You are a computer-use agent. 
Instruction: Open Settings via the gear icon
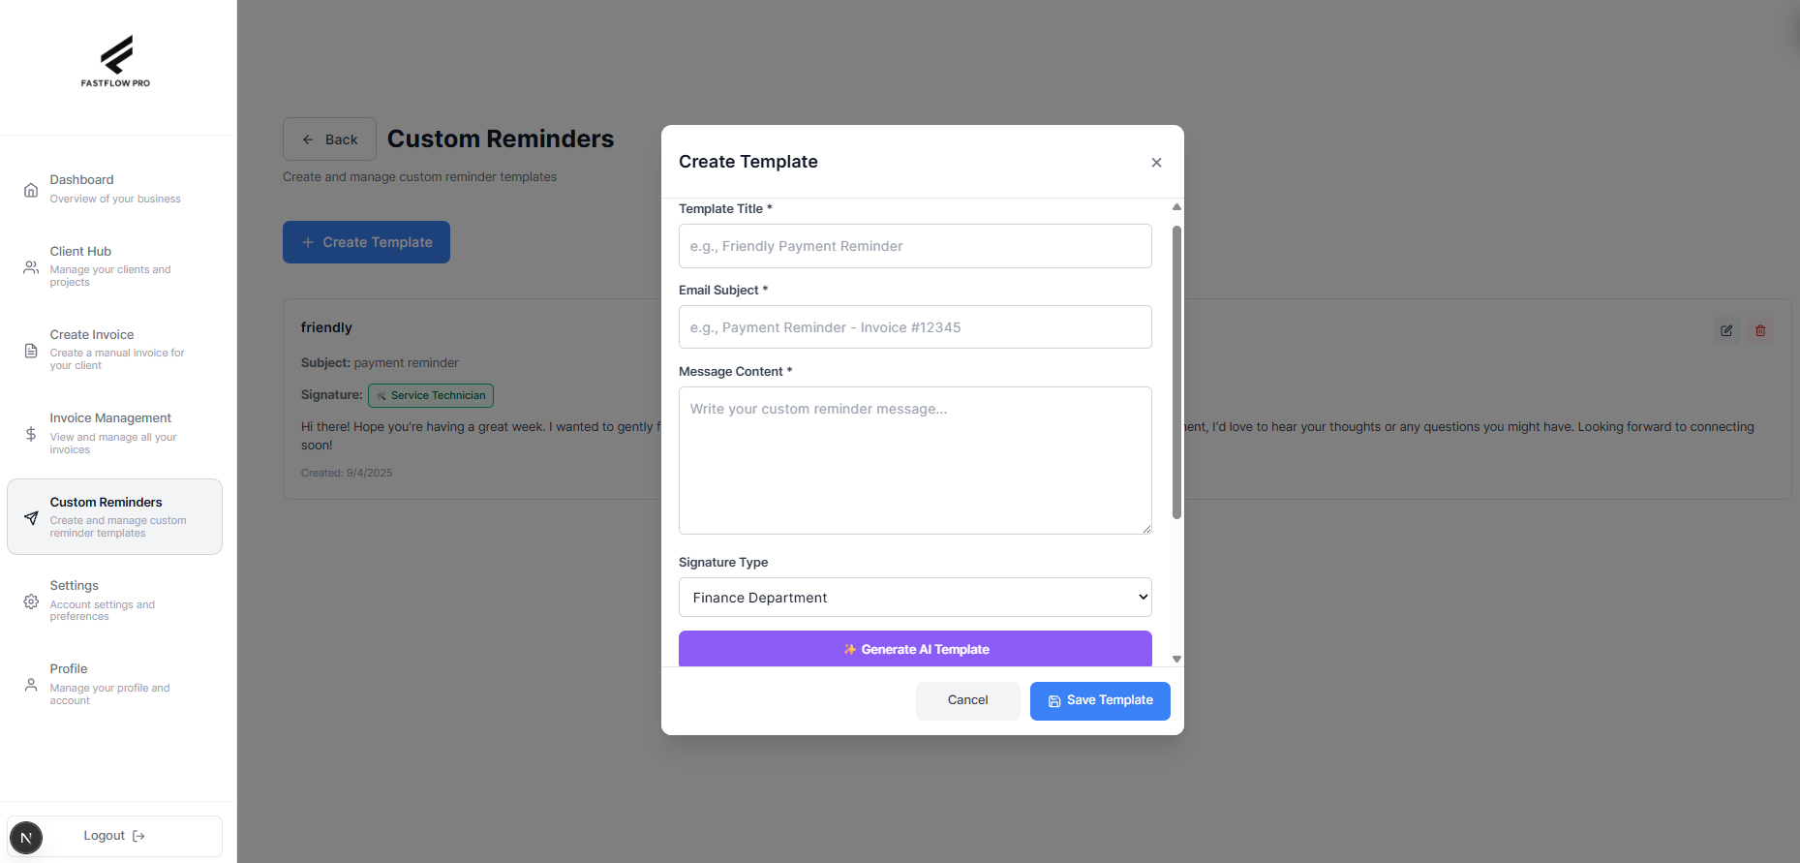pos(30,601)
